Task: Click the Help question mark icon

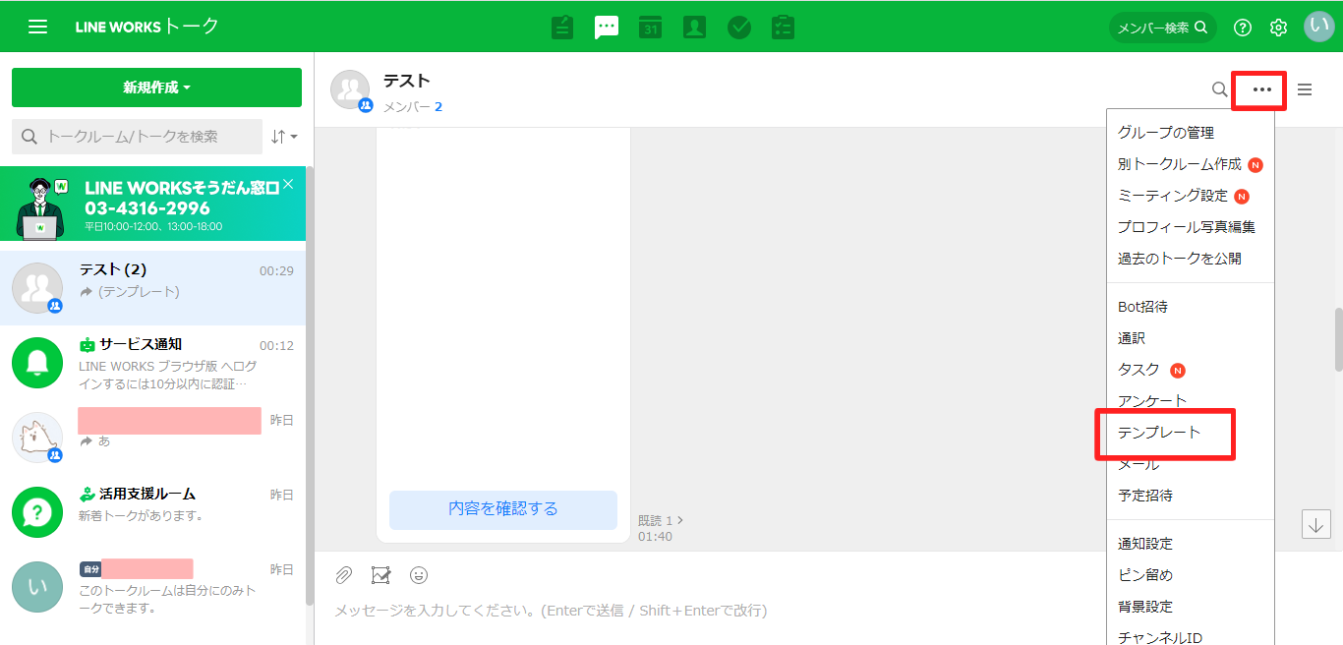Action: point(1243,28)
